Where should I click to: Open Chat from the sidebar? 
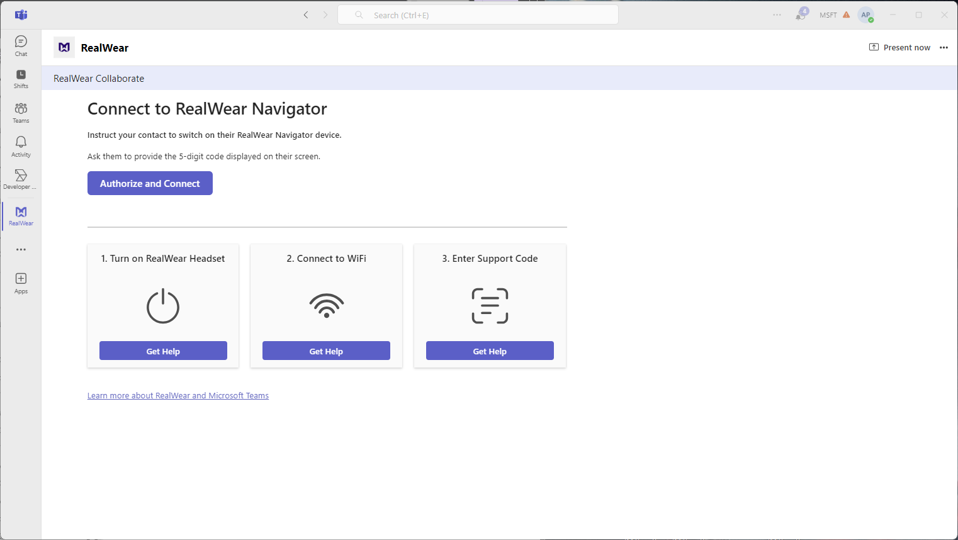point(20,44)
